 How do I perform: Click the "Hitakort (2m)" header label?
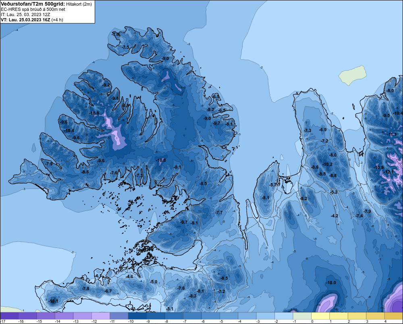point(79,4)
